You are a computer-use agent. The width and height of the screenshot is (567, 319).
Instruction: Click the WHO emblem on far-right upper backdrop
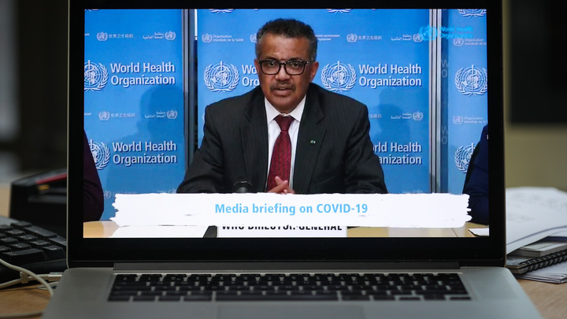[471, 80]
